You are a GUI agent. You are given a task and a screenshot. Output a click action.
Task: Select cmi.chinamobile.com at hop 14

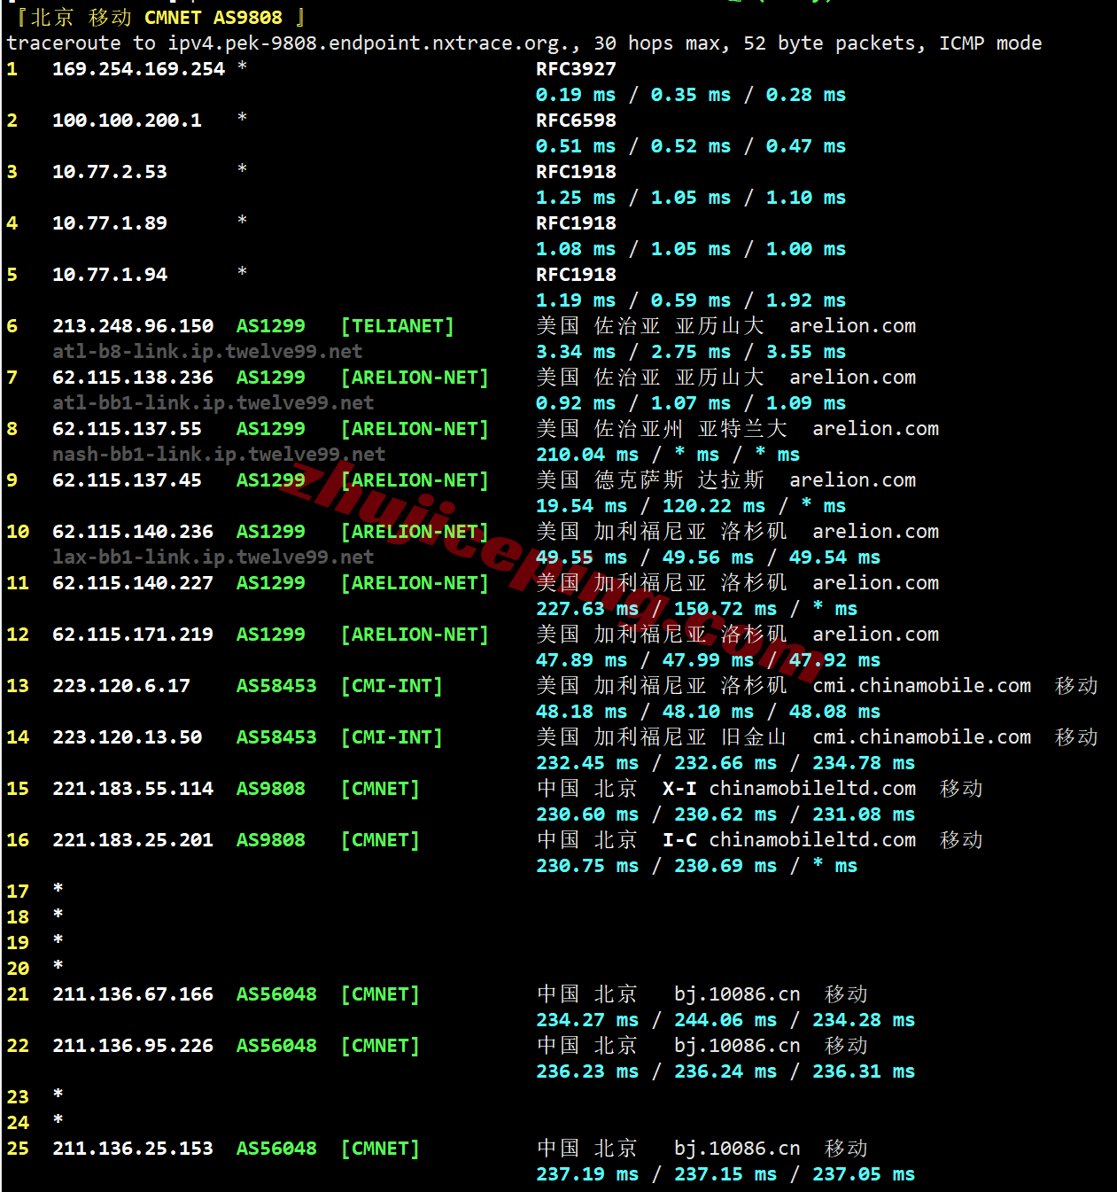(922, 737)
